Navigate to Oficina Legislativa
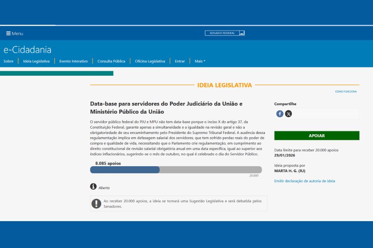 (150, 61)
